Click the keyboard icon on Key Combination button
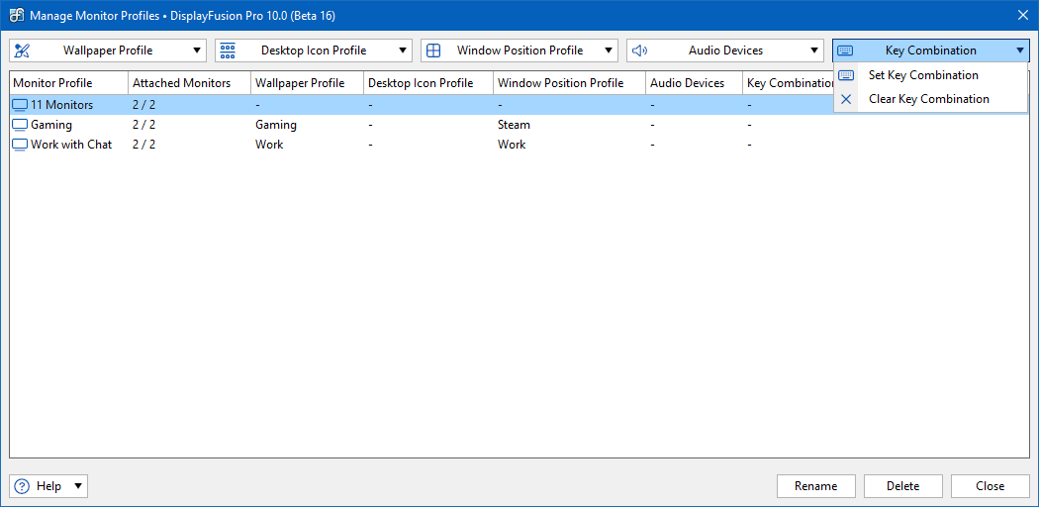 pos(845,51)
